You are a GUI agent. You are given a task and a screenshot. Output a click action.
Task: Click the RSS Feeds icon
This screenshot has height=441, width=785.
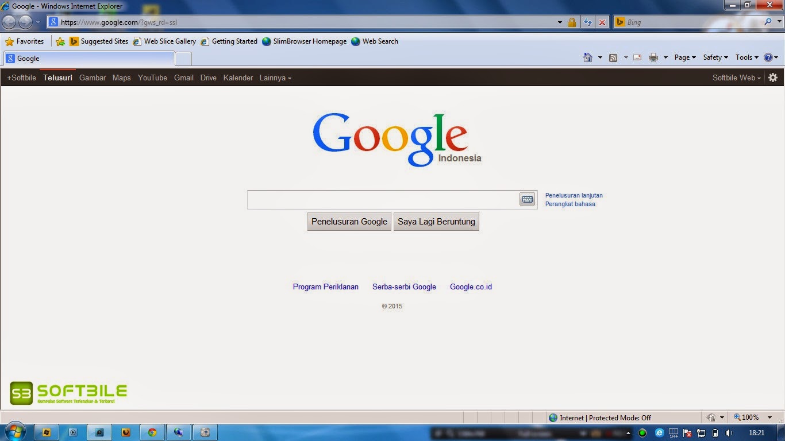point(613,57)
